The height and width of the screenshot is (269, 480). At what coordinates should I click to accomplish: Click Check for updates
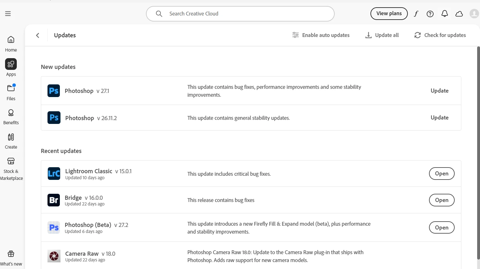(440, 35)
